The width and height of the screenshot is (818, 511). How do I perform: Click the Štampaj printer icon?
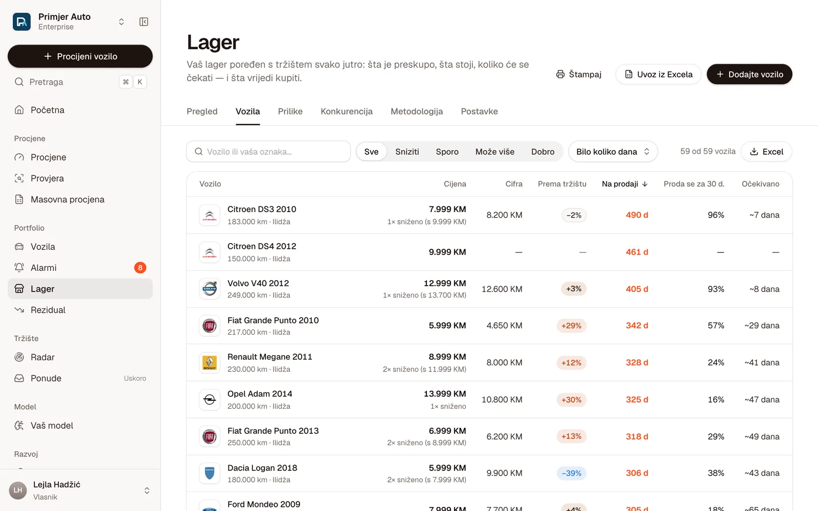coord(560,75)
